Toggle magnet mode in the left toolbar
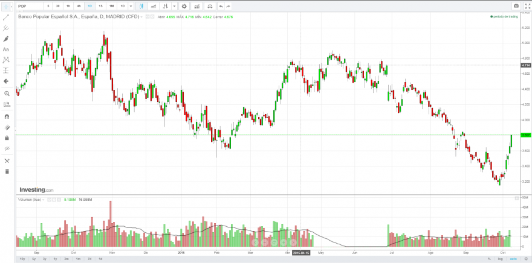 [x=7, y=117]
